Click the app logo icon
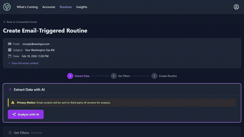The width and height of the screenshot is (244, 137). tap(7, 7)
